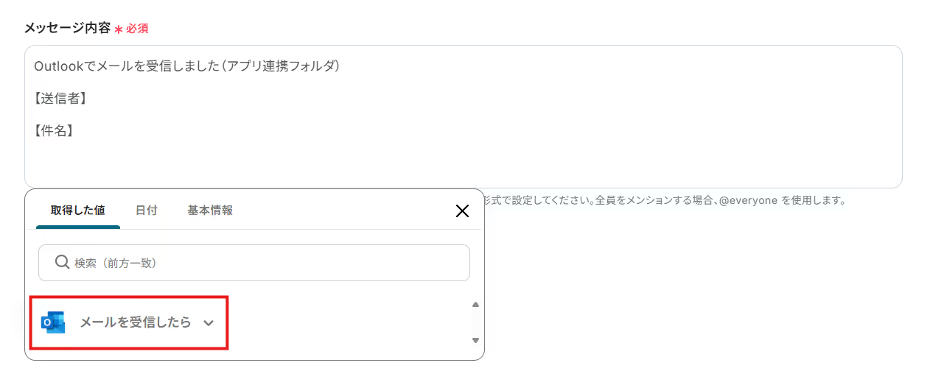
Task: Click the popup list scrollbar track
Action: (x=475, y=322)
